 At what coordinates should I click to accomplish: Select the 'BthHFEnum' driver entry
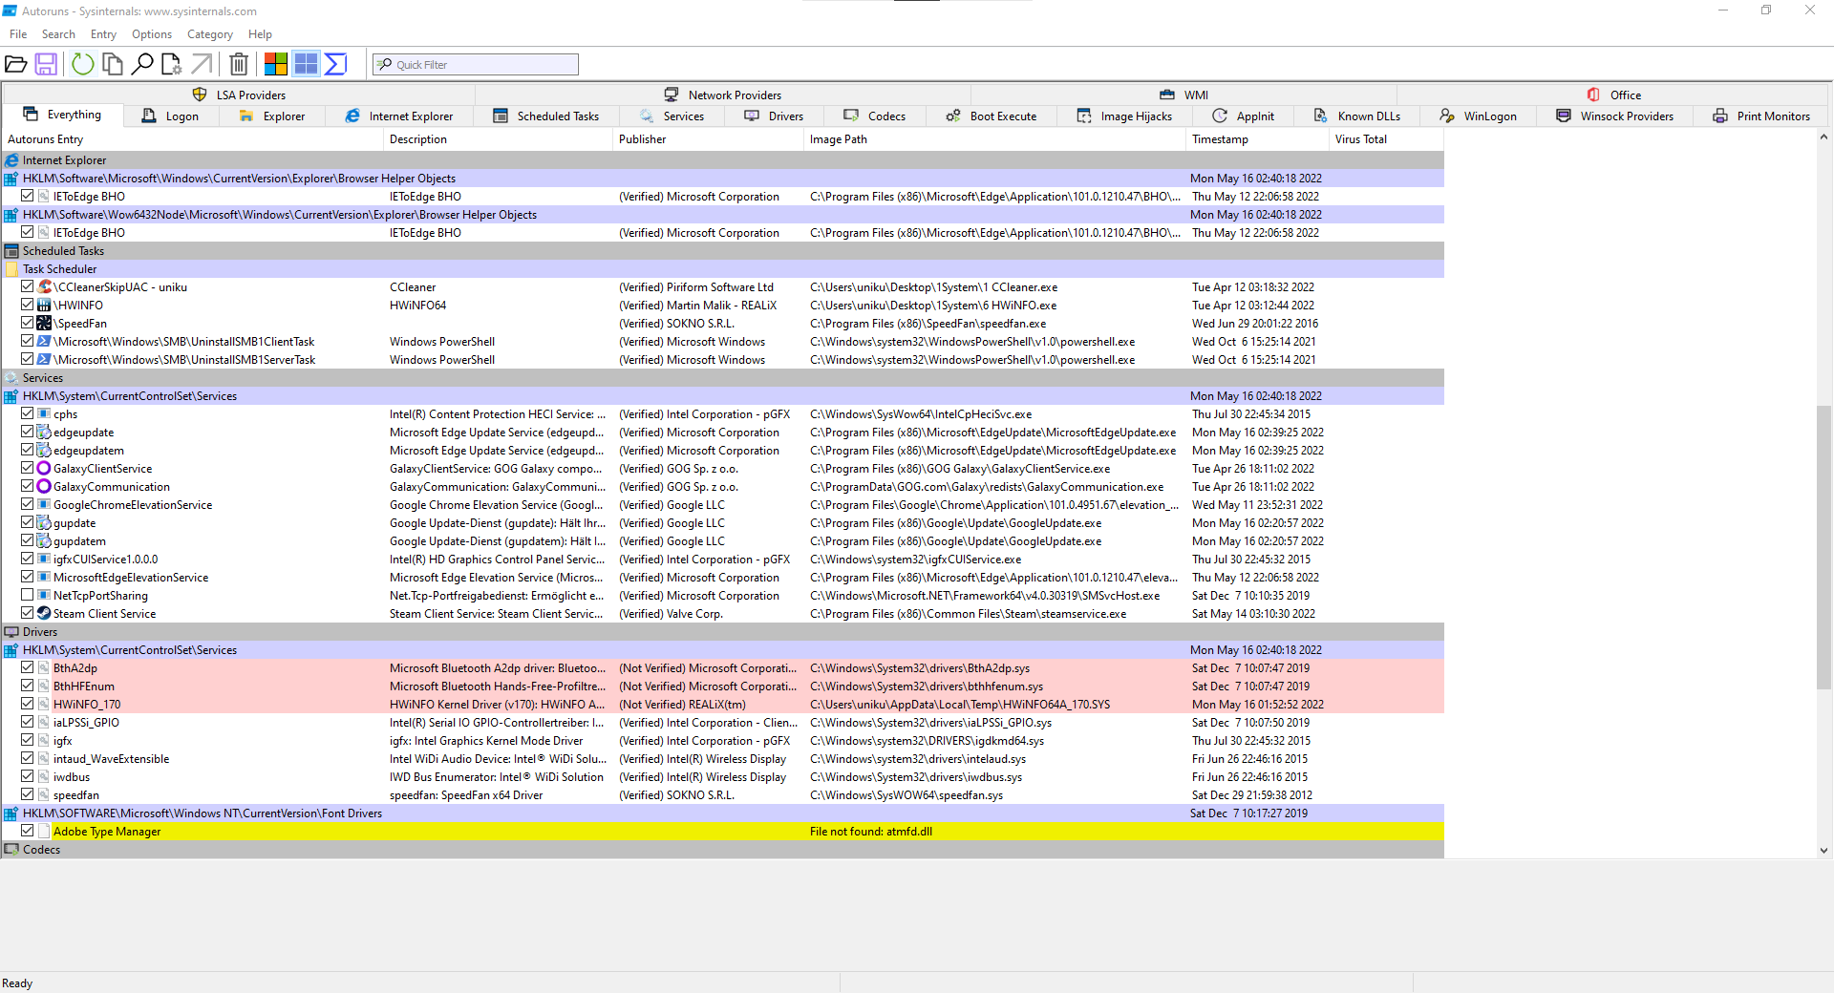point(84,687)
